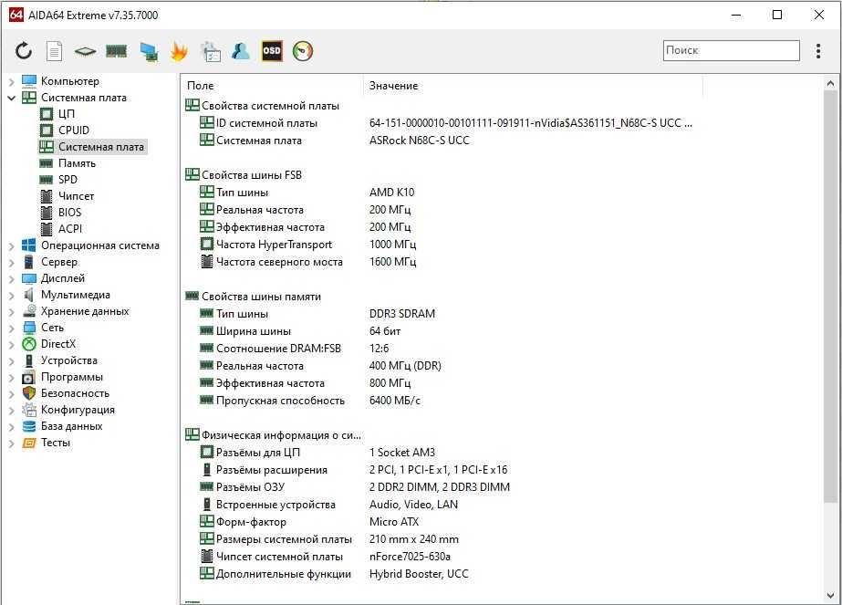
Task: Select the Разъёмы для ЦП row
Action: point(317,453)
